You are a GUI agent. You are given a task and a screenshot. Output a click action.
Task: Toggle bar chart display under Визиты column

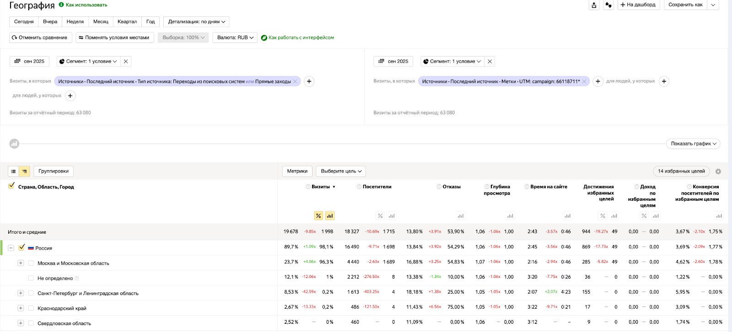330,216
